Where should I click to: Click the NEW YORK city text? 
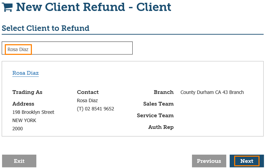pos(24,120)
